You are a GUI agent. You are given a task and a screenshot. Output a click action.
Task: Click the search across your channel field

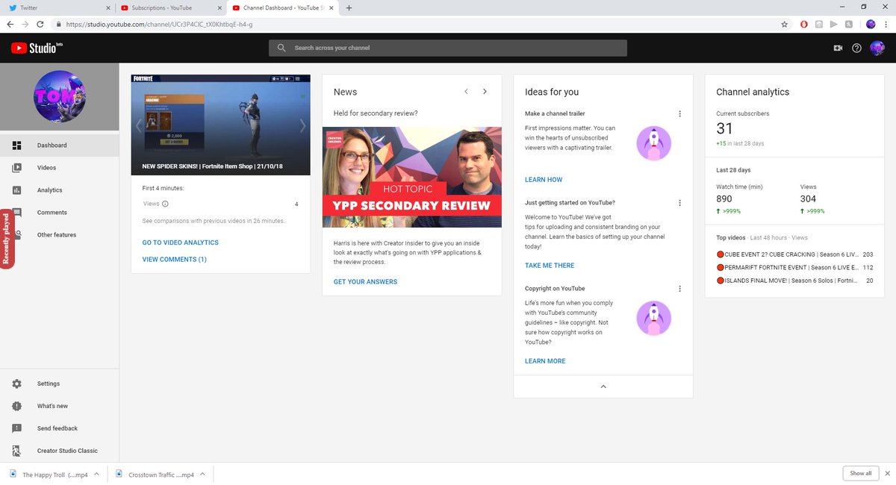coord(448,48)
